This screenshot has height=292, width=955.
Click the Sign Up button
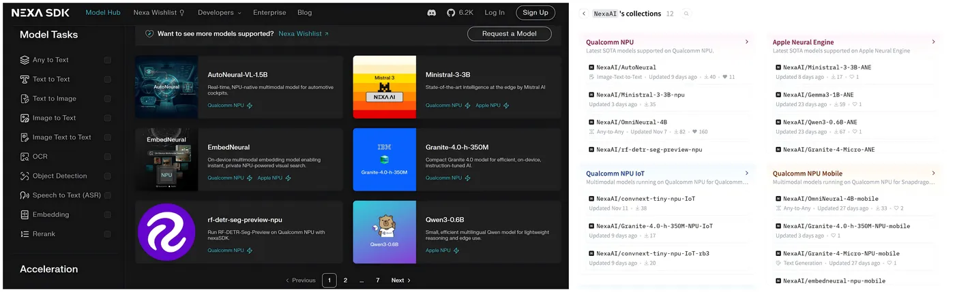pos(535,12)
